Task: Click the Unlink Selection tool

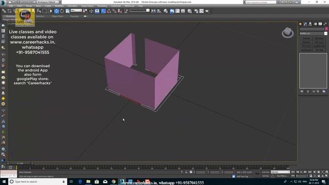Action: point(9,11)
